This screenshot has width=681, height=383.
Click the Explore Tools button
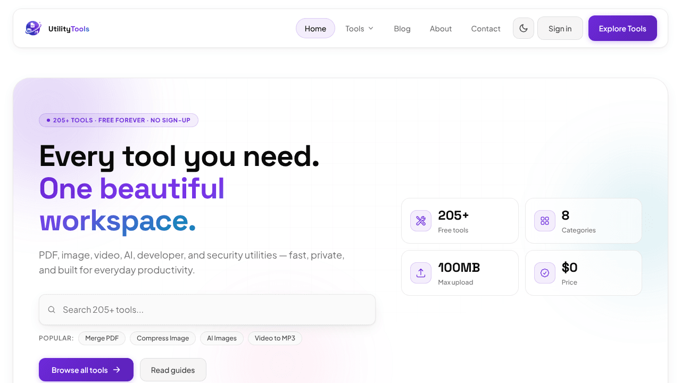pyautogui.click(x=622, y=28)
